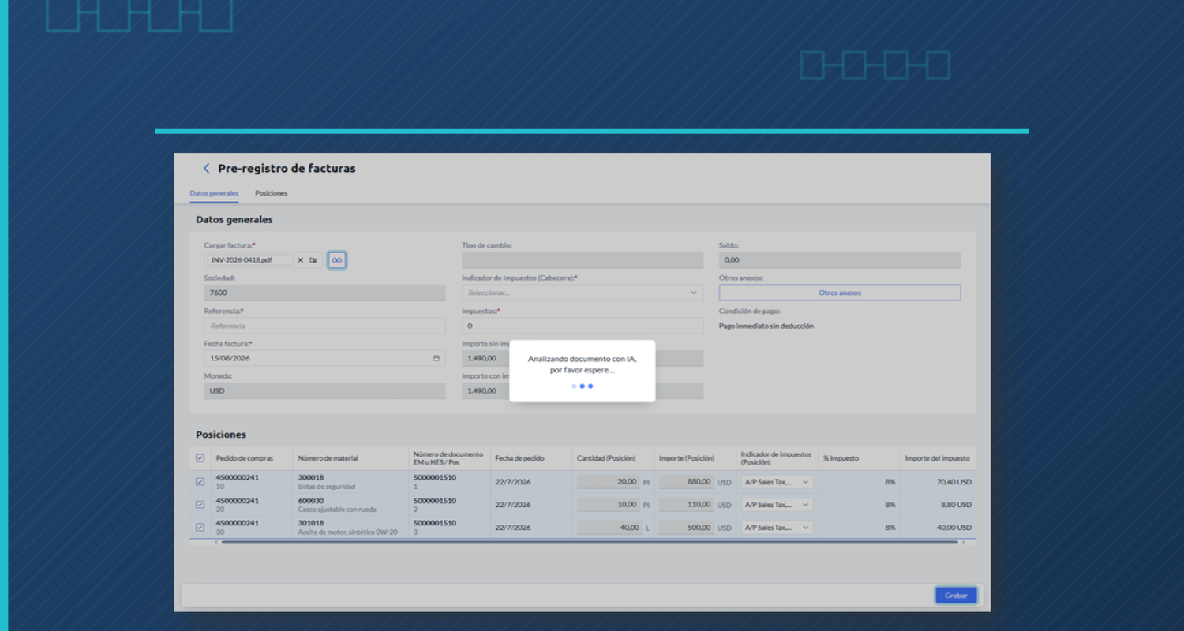
Task: Click document number 5000001510 position 3
Action: tap(435, 528)
